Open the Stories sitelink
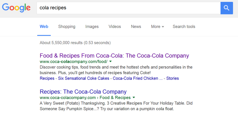This screenshot has width=238, height=116. [173, 78]
